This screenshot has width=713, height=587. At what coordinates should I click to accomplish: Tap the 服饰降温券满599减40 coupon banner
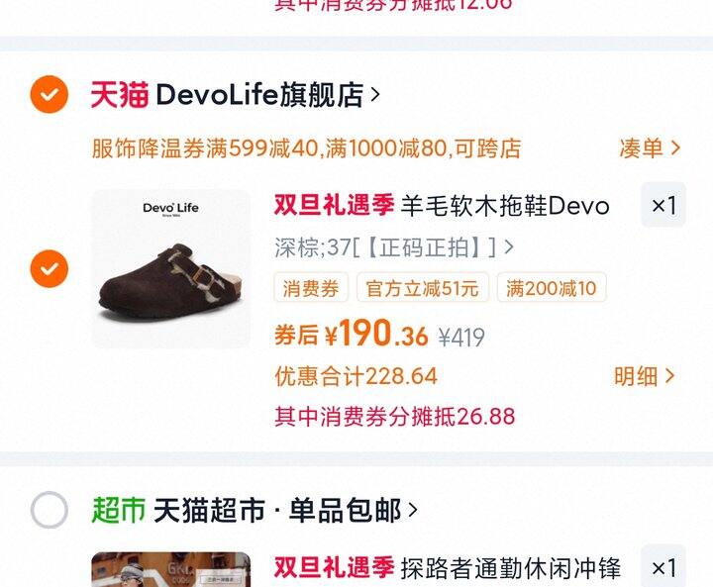pos(306,148)
